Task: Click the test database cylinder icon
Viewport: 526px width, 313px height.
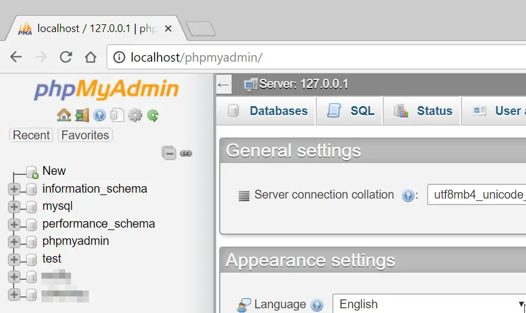Action: pos(31,259)
